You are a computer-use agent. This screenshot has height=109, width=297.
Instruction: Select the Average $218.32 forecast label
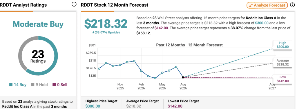click(x=282, y=62)
